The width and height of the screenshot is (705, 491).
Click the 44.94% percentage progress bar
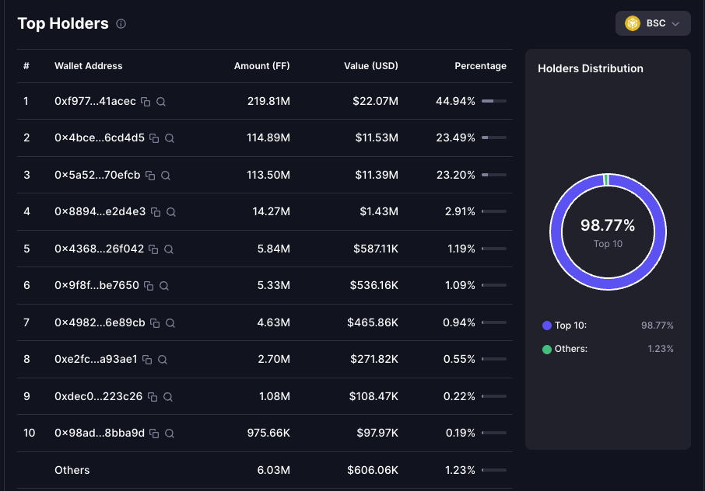[x=493, y=102]
